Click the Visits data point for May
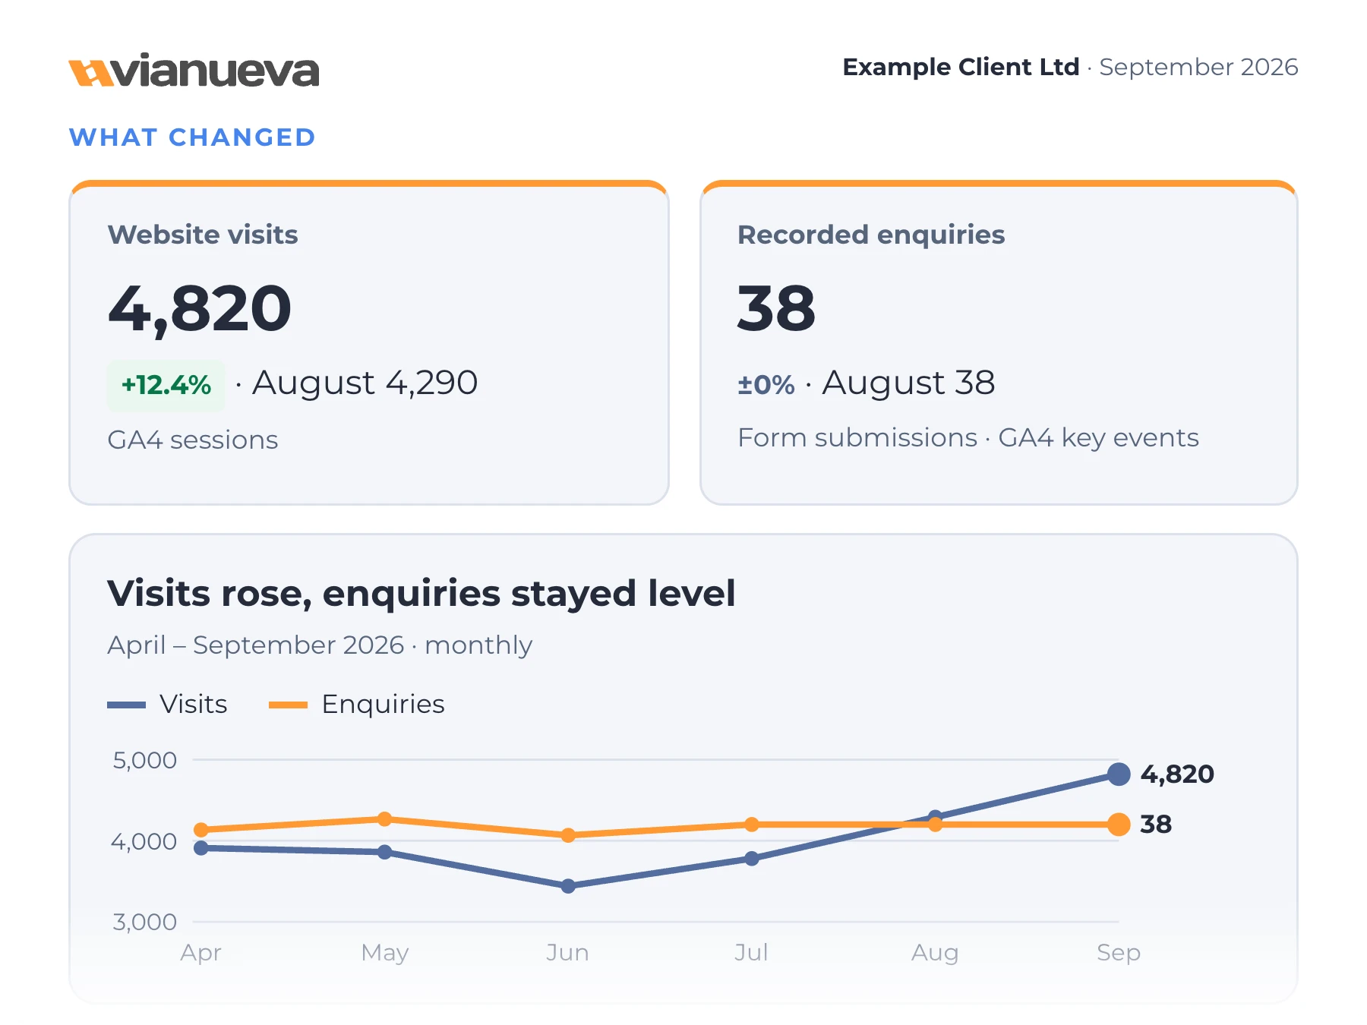The image size is (1367, 1025). click(x=385, y=852)
